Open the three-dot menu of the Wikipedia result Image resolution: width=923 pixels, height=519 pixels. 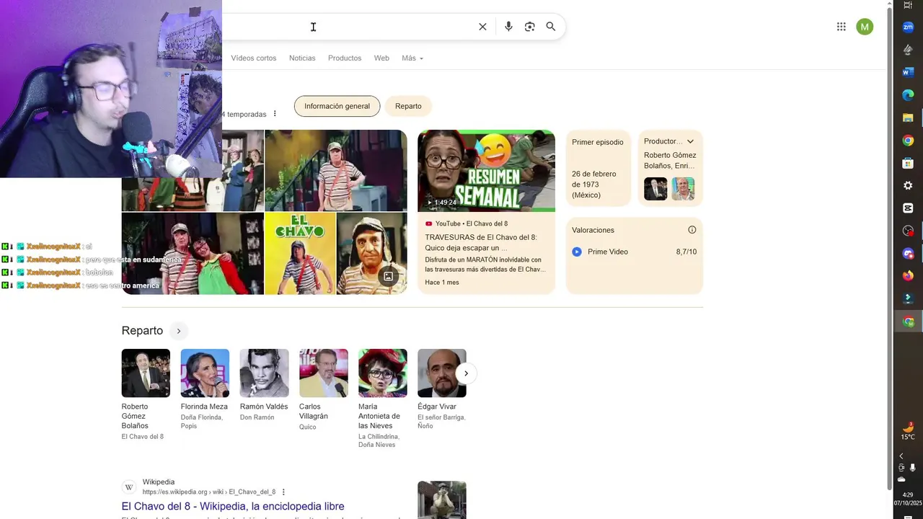click(x=283, y=492)
